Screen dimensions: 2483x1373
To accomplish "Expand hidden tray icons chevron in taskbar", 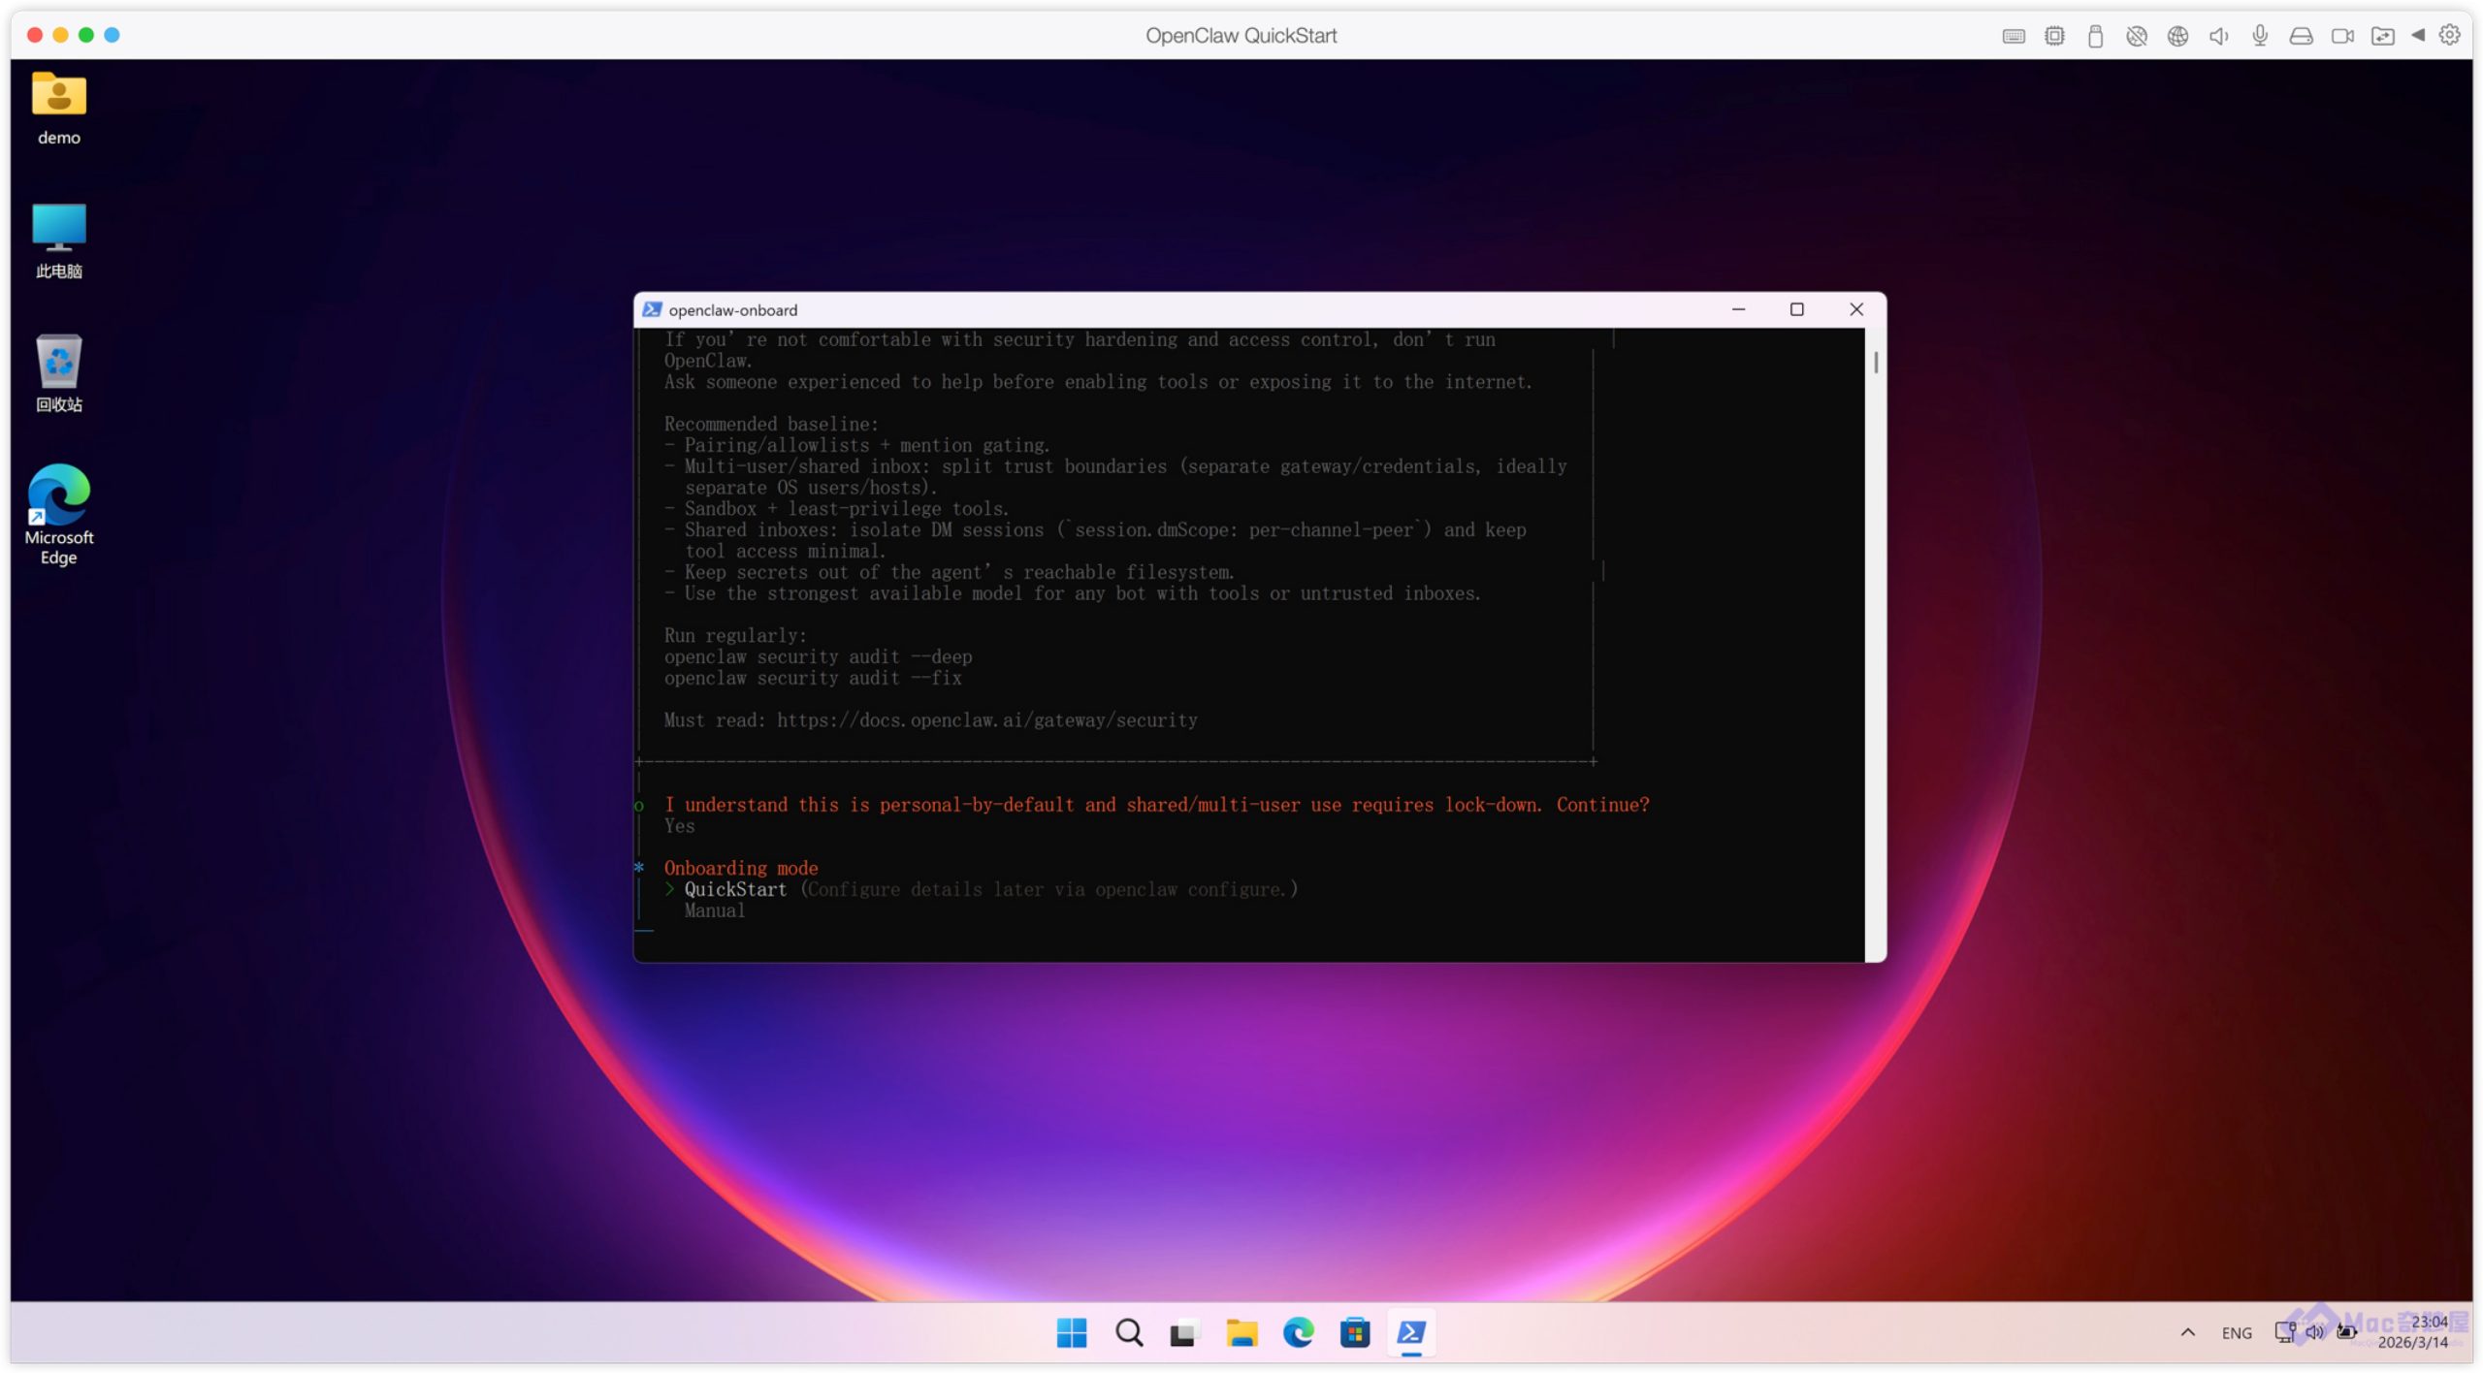I will click(2187, 1332).
